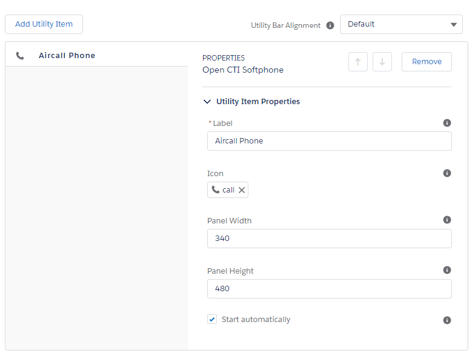
Task: Open the Utility Bar Alignment dropdown
Action: 401,24
